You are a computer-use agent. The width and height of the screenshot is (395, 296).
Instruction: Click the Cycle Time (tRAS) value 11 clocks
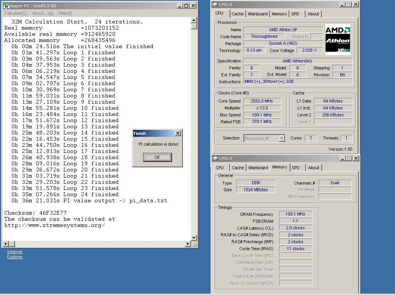pos(295,249)
